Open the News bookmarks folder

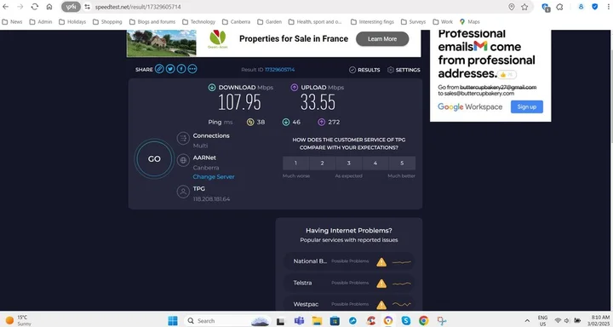coord(12,22)
